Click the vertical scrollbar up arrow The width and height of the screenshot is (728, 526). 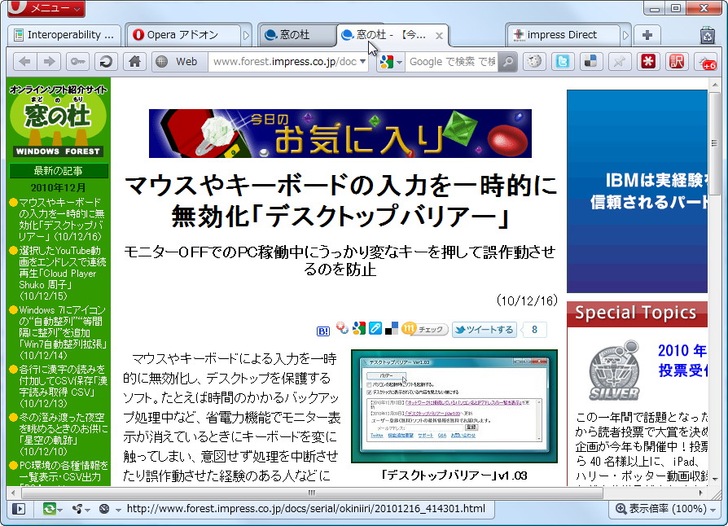(x=714, y=85)
